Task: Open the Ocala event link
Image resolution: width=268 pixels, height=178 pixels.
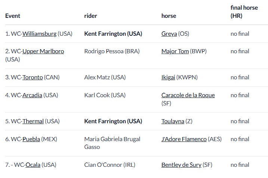Action: click(33, 165)
